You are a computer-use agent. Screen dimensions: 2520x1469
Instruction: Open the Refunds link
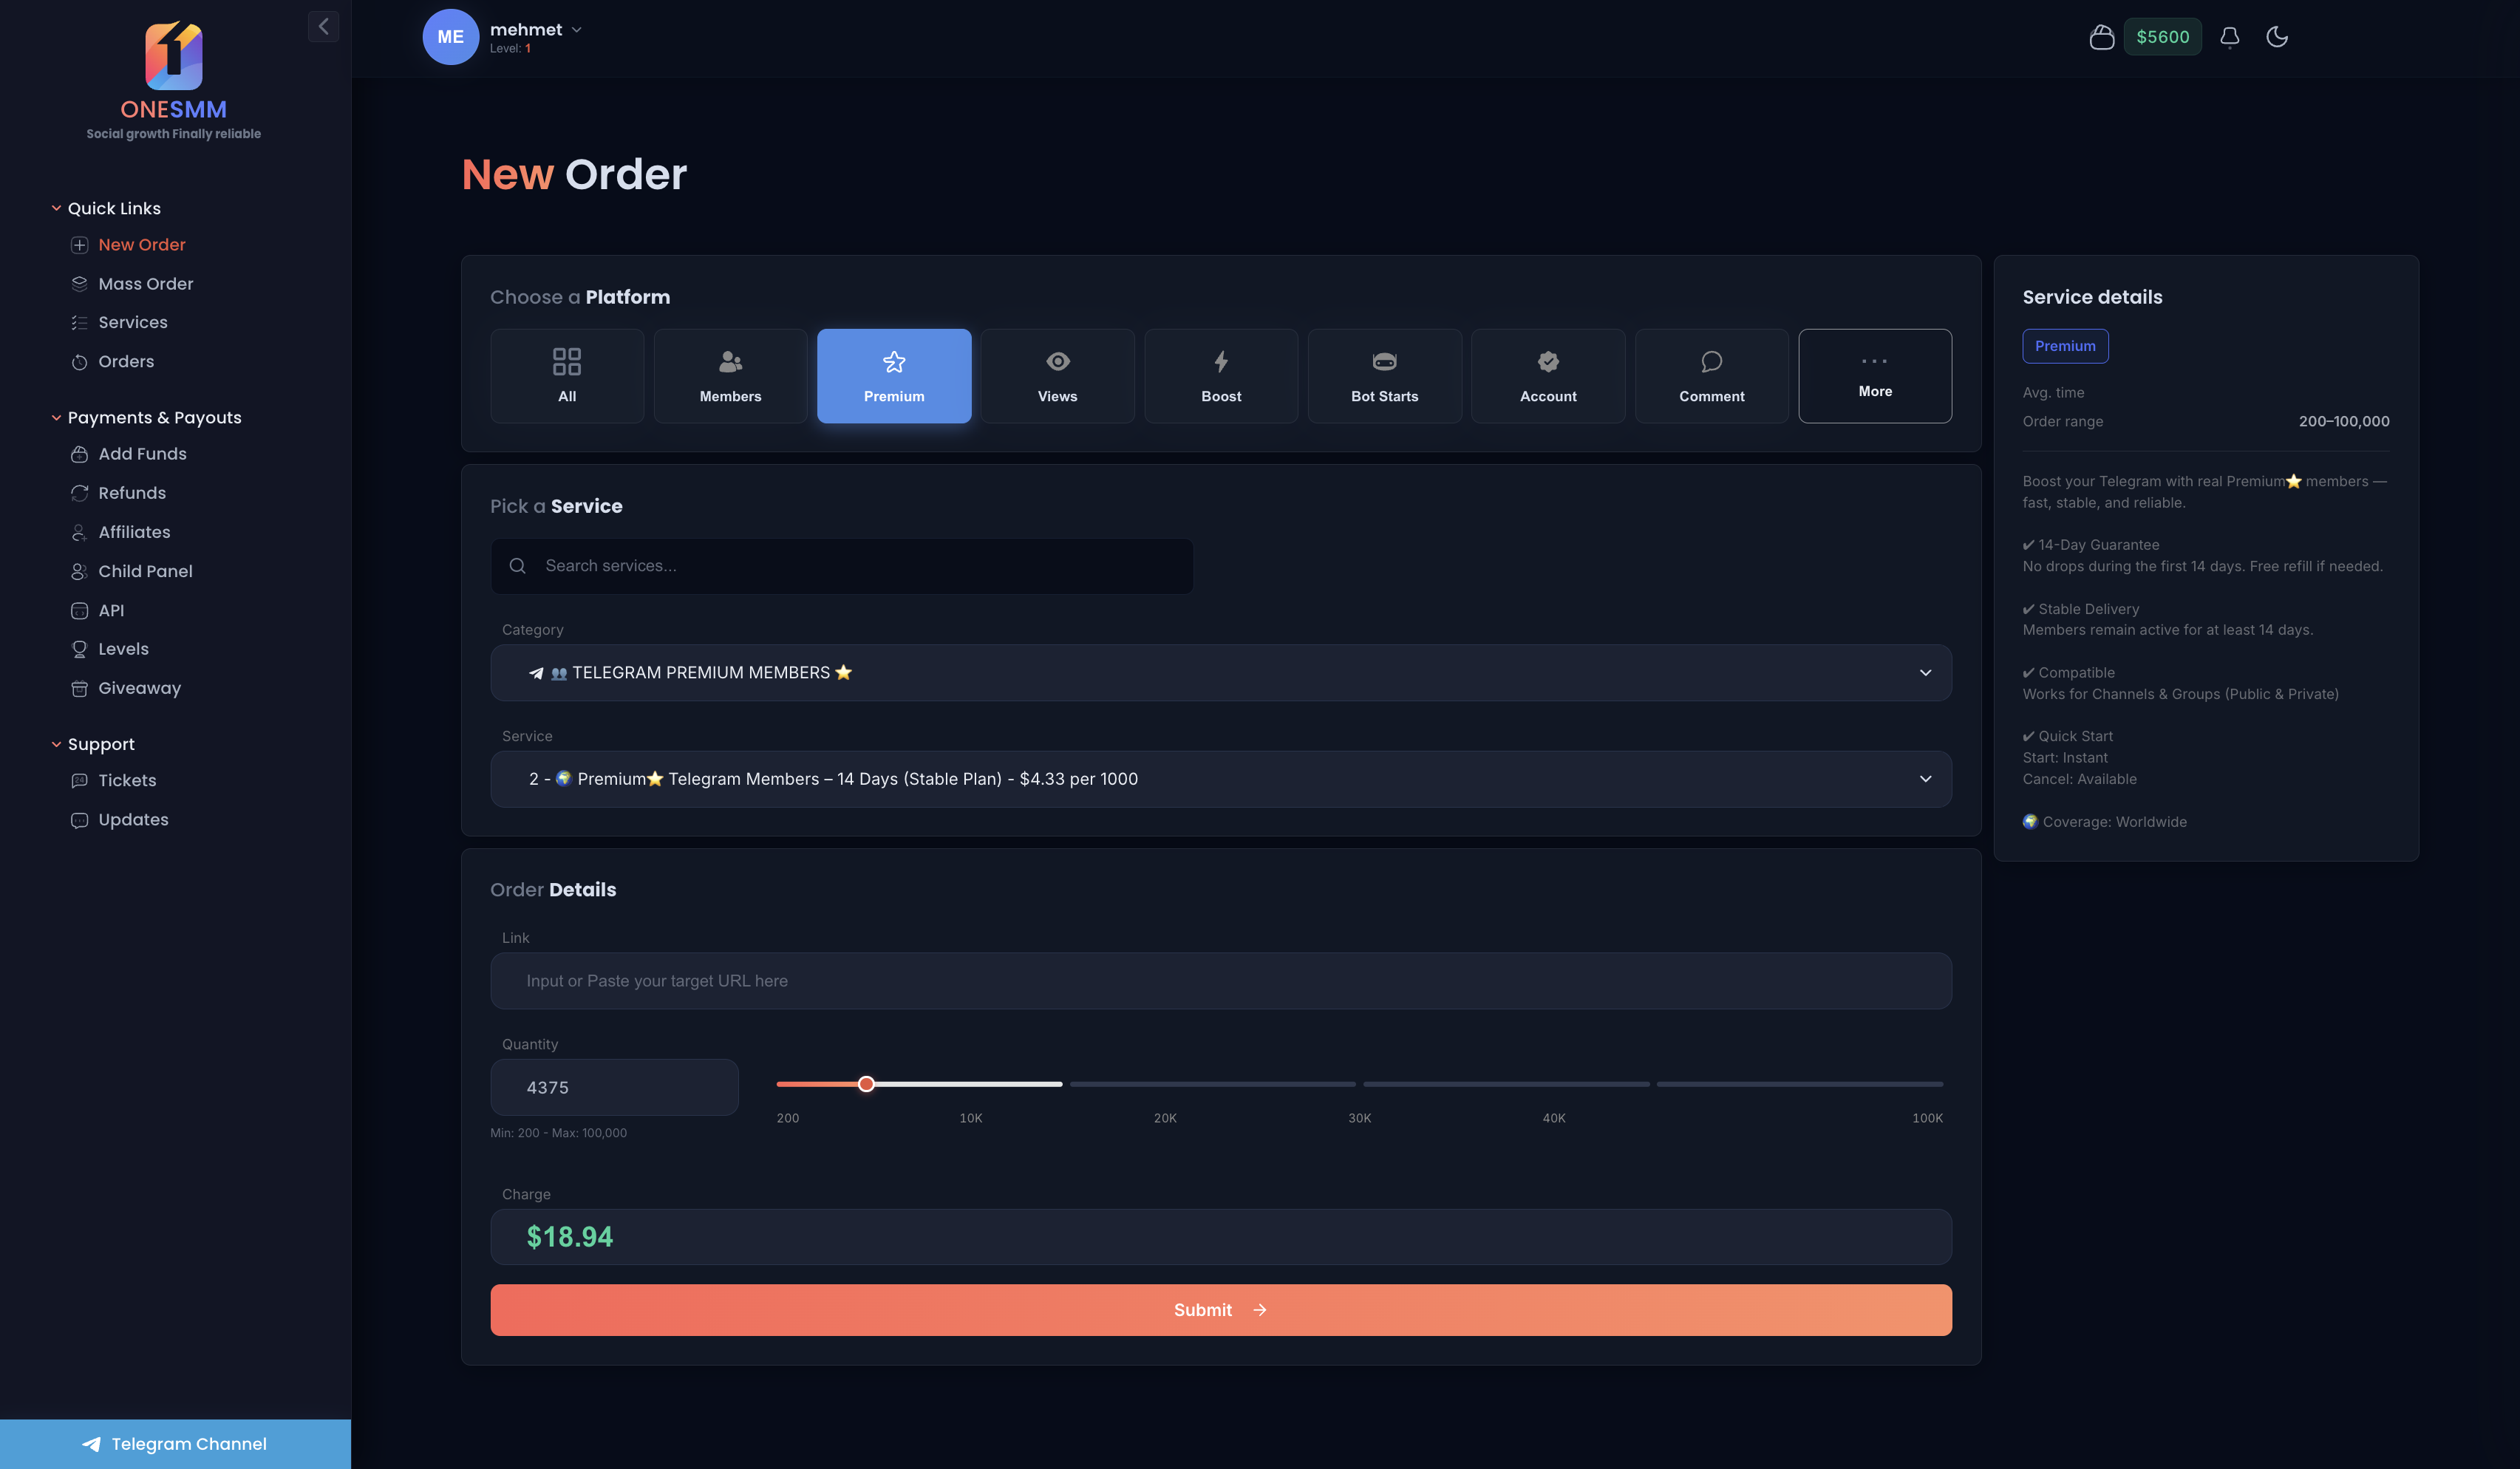(132, 493)
